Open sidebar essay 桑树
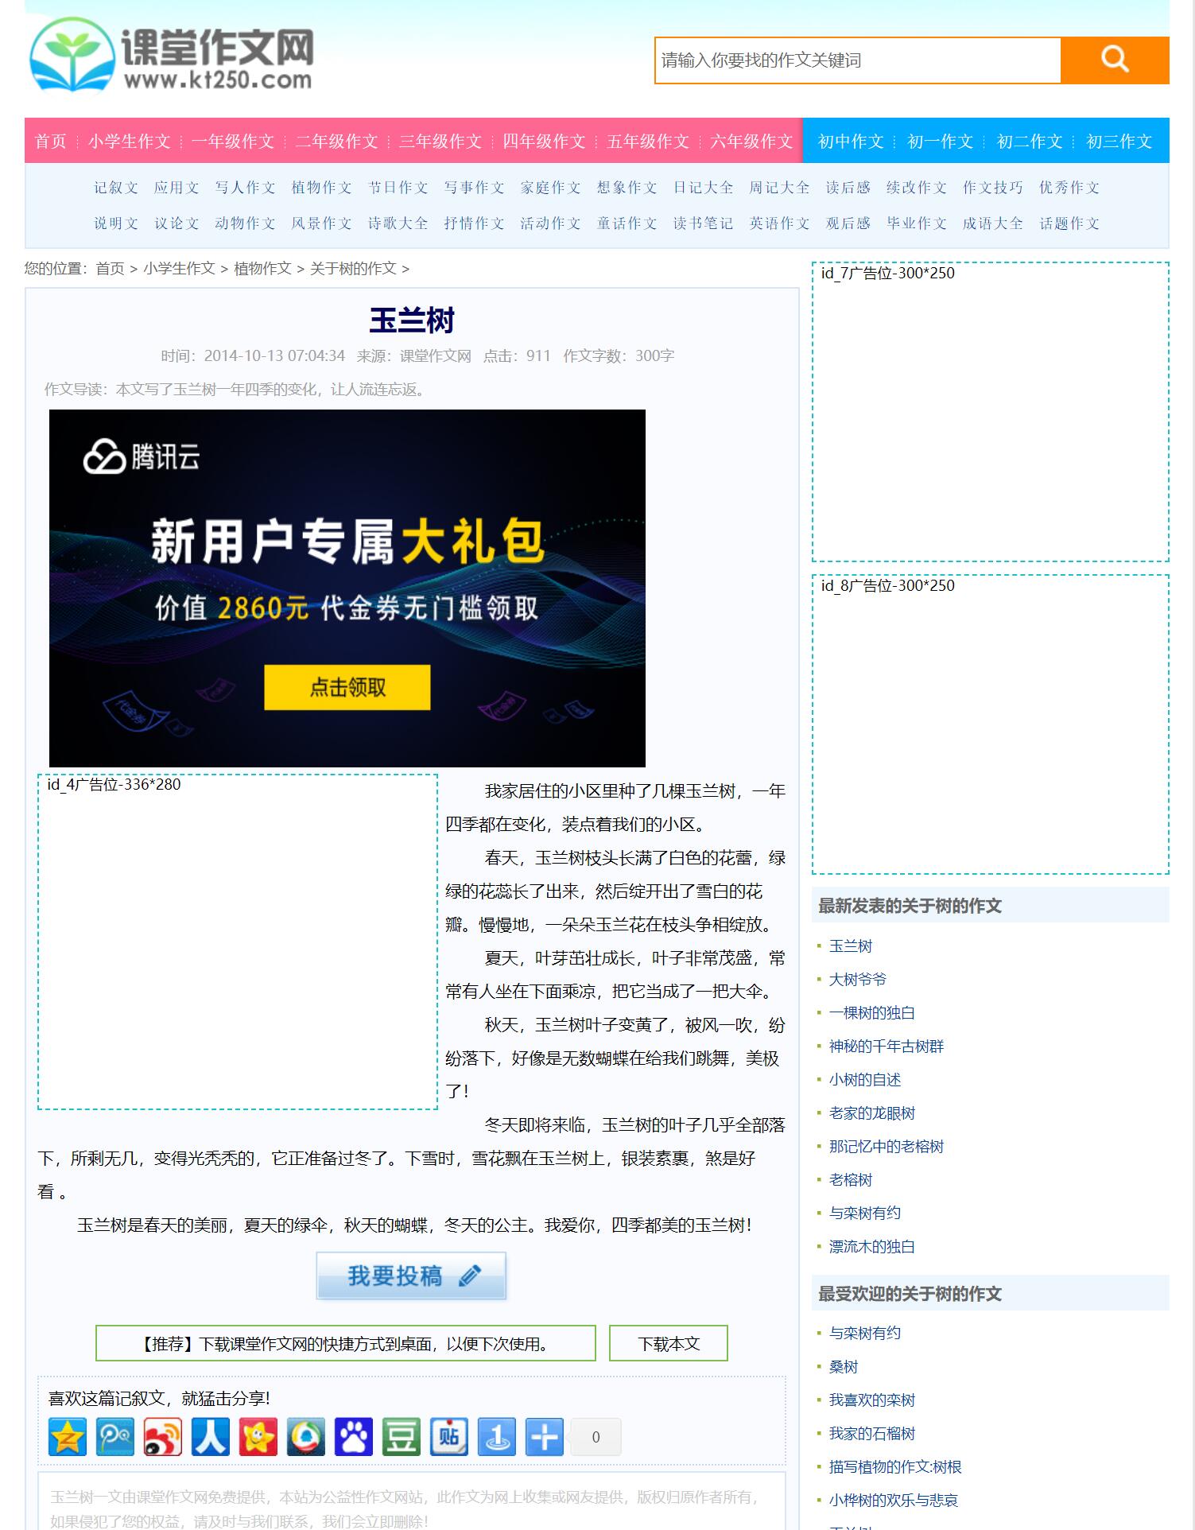1195x1530 pixels. tap(844, 1367)
